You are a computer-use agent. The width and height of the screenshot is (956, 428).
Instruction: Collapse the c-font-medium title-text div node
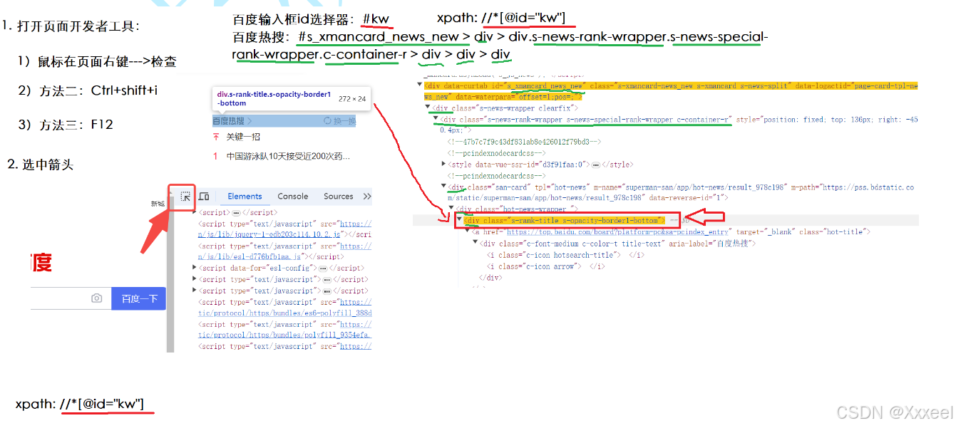point(476,244)
